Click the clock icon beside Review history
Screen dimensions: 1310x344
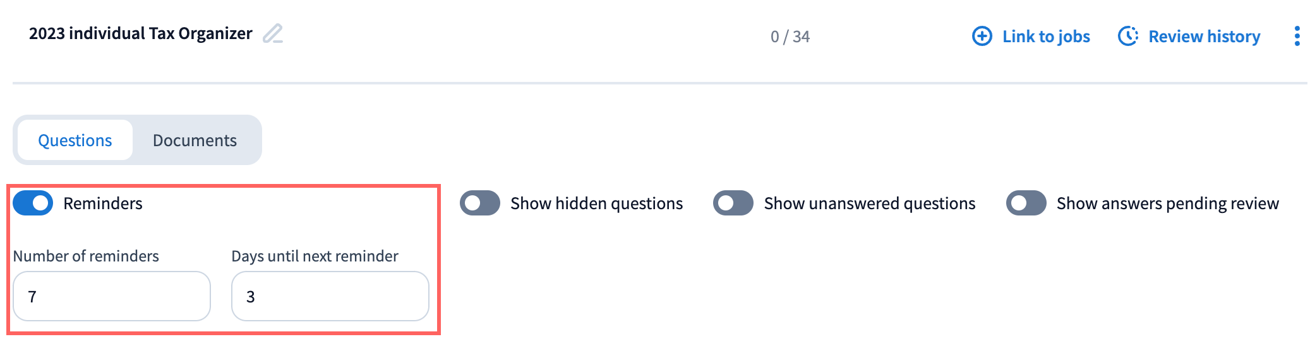(1127, 37)
